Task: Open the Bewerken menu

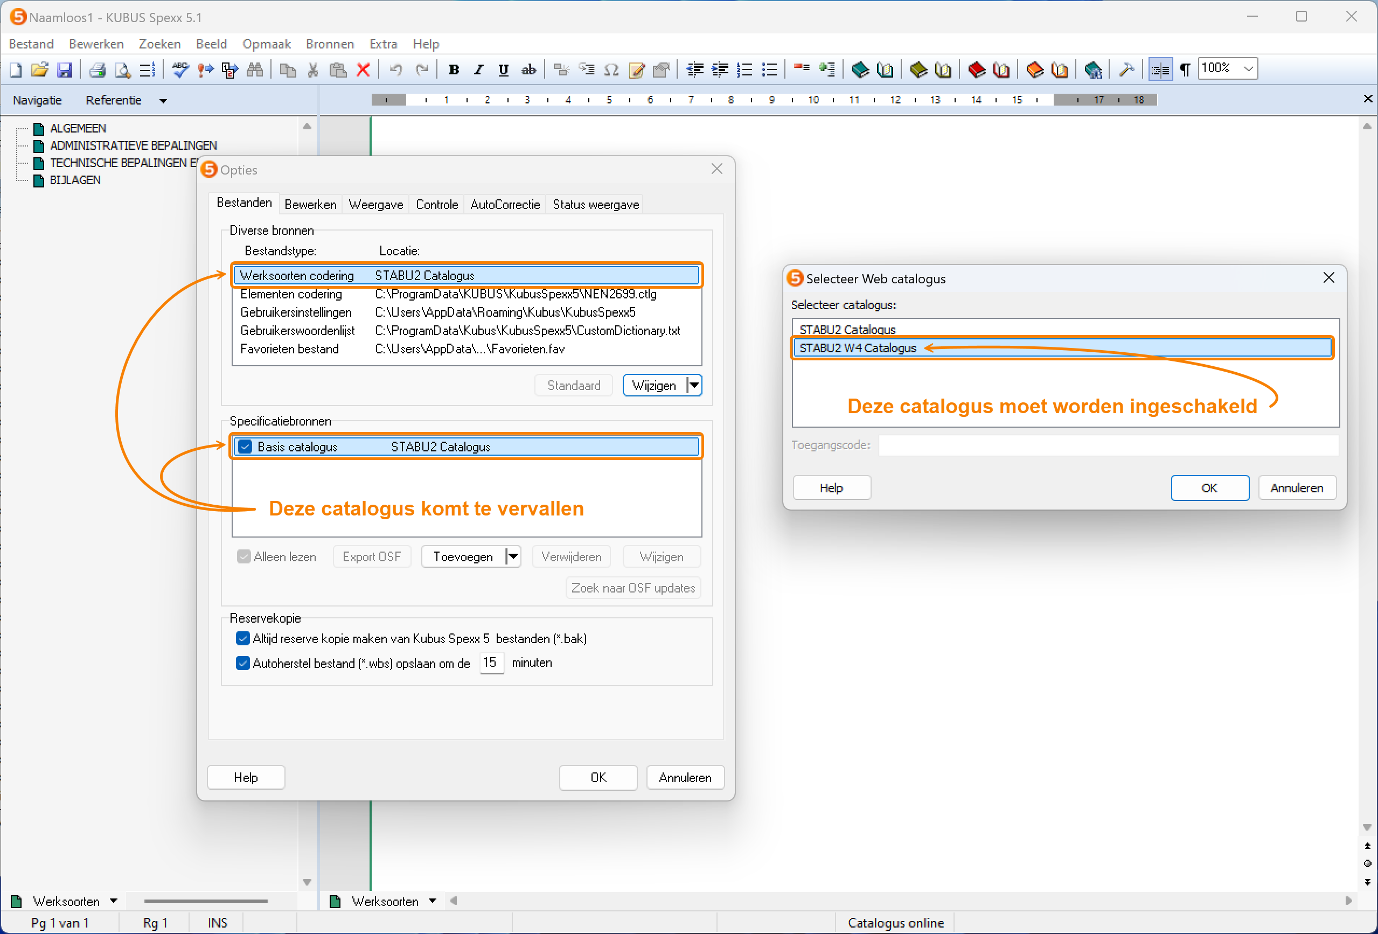Action: click(96, 44)
